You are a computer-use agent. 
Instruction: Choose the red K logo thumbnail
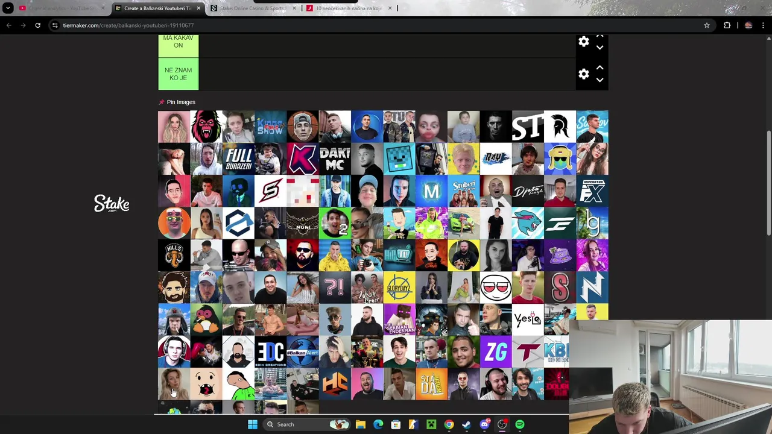coord(303,159)
